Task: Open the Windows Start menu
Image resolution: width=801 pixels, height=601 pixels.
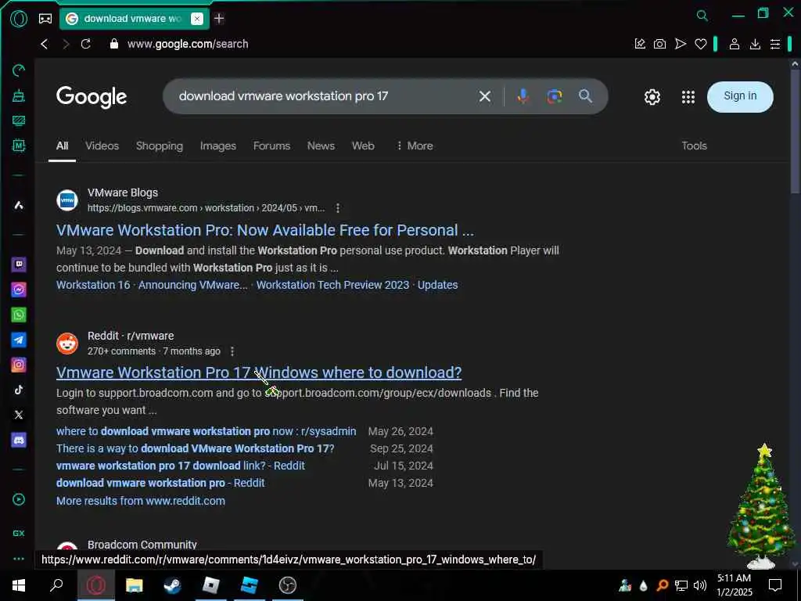Action: (19, 585)
